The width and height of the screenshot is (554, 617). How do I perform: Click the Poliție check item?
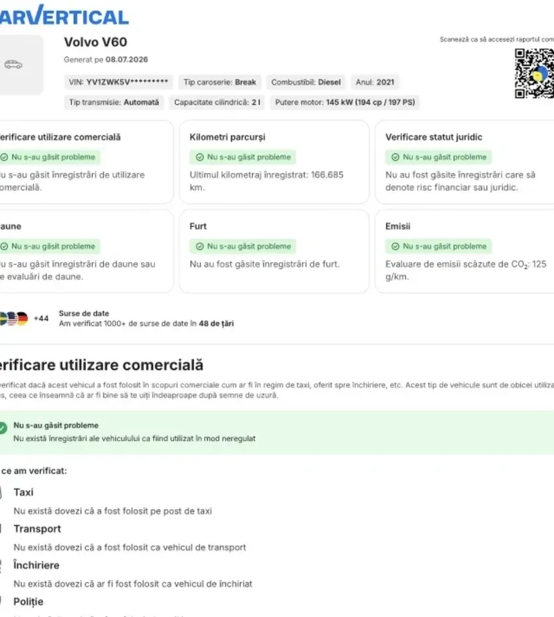[x=28, y=602]
